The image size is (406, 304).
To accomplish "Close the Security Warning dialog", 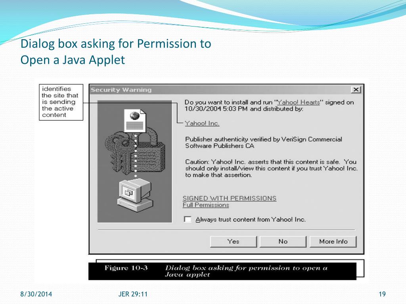I will click(356, 90).
